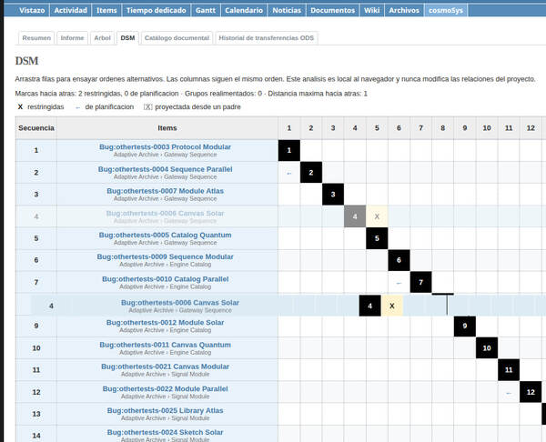This screenshot has width=546, height=442.
Task: Open Bug:othertests-0021 Canvas Modular link
Action: (165, 367)
